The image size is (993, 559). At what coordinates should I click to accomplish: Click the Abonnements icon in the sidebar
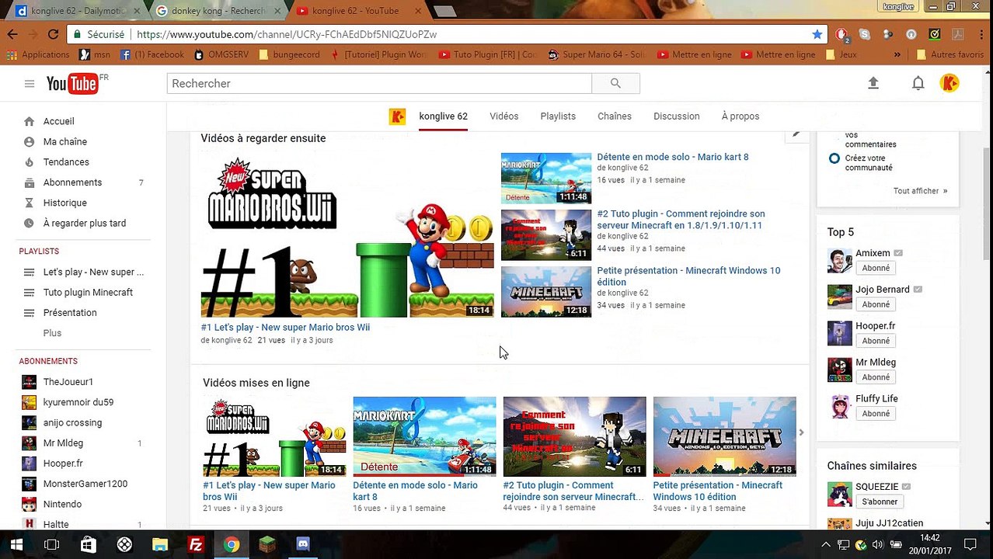pyautogui.click(x=29, y=182)
